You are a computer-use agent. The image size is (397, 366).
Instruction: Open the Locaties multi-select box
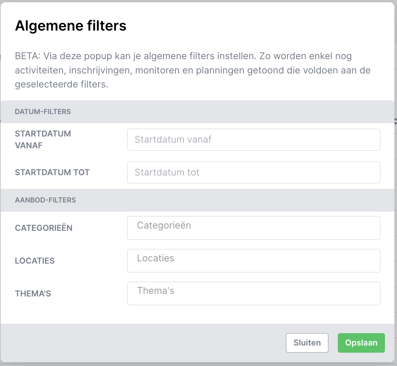(253, 261)
